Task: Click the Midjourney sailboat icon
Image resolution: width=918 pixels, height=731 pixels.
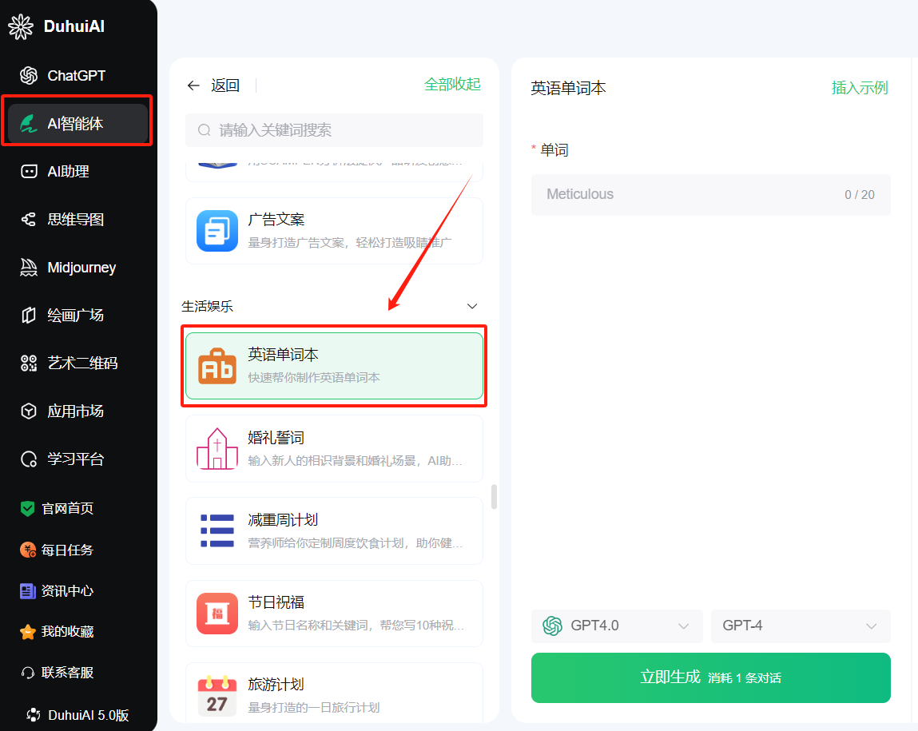Action: tap(29, 268)
